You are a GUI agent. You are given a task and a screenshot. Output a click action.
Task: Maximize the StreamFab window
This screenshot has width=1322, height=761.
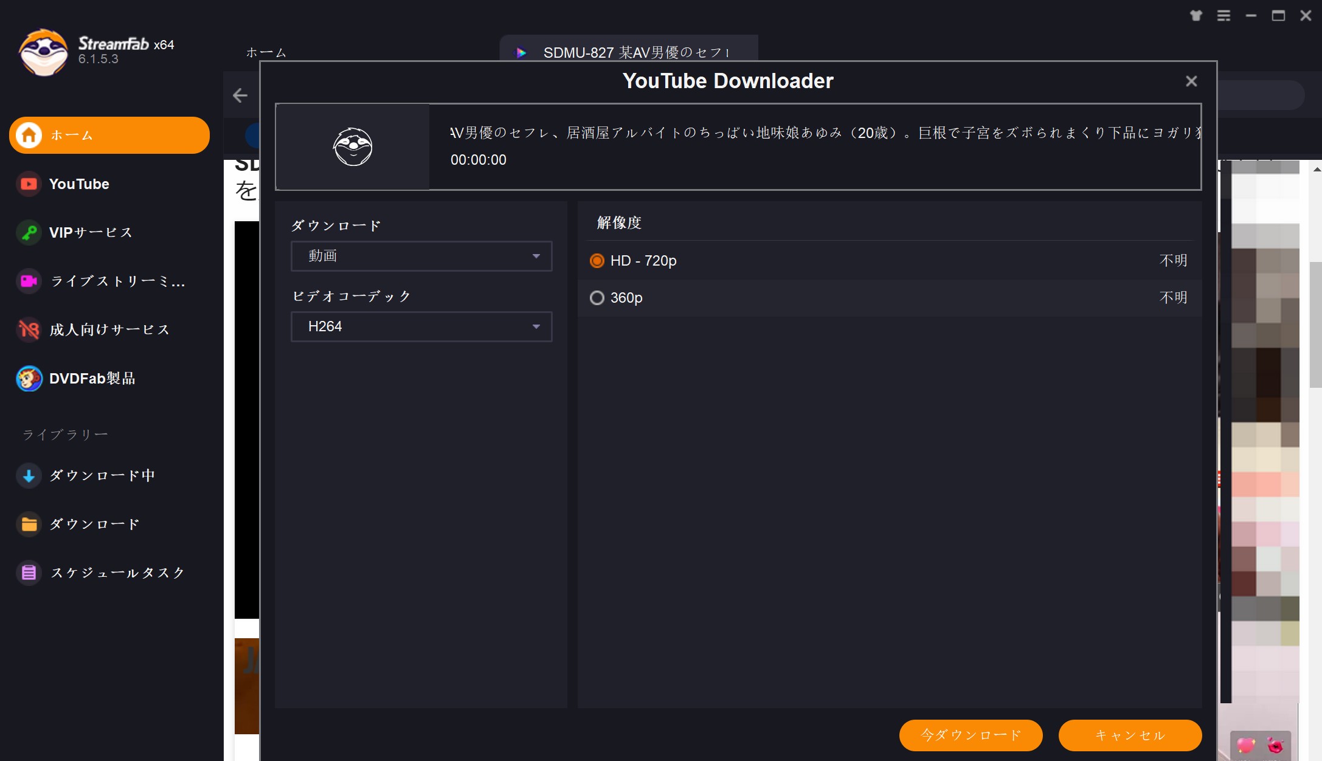click(x=1278, y=15)
